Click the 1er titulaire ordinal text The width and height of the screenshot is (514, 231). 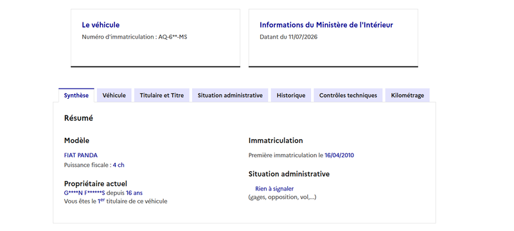pyautogui.click(x=101, y=201)
